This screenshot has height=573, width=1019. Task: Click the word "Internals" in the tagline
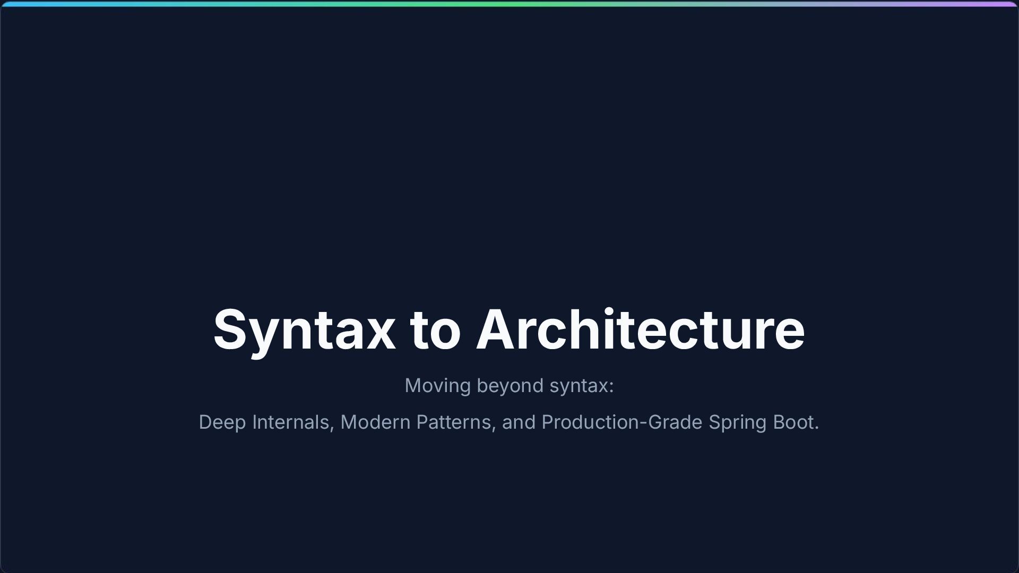pyautogui.click(x=292, y=422)
